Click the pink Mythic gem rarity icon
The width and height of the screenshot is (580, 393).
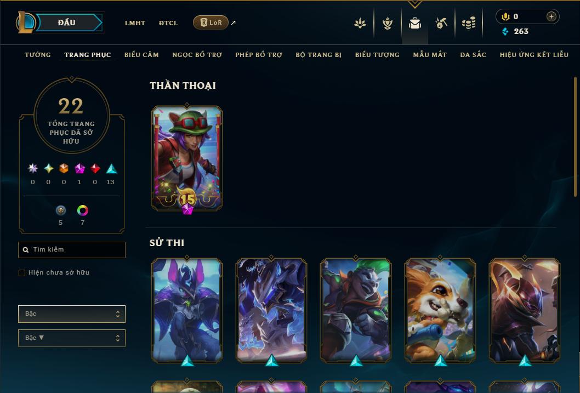click(x=79, y=169)
